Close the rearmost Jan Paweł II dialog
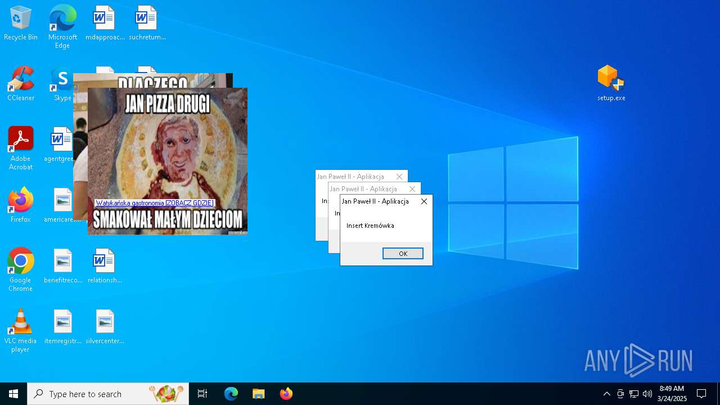The height and width of the screenshot is (405, 720). 399,177
